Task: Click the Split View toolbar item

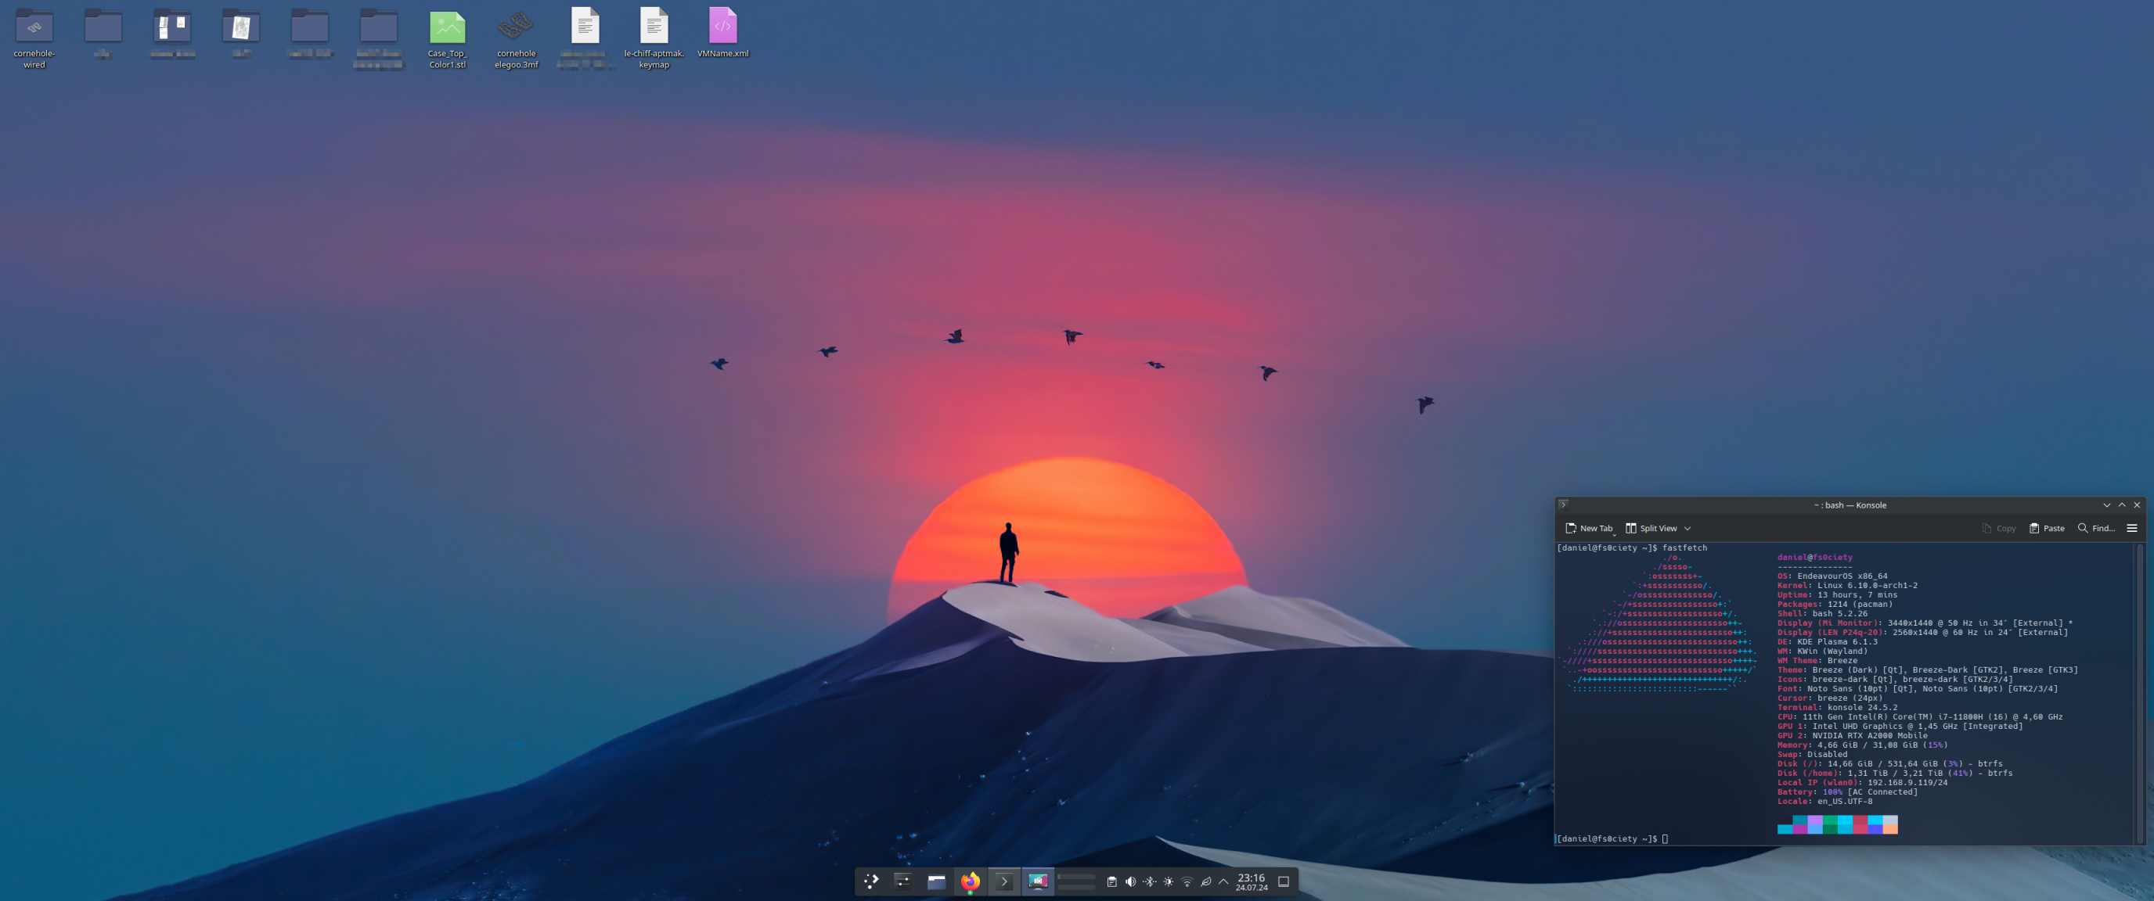Action: pyautogui.click(x=1652, y=528)
